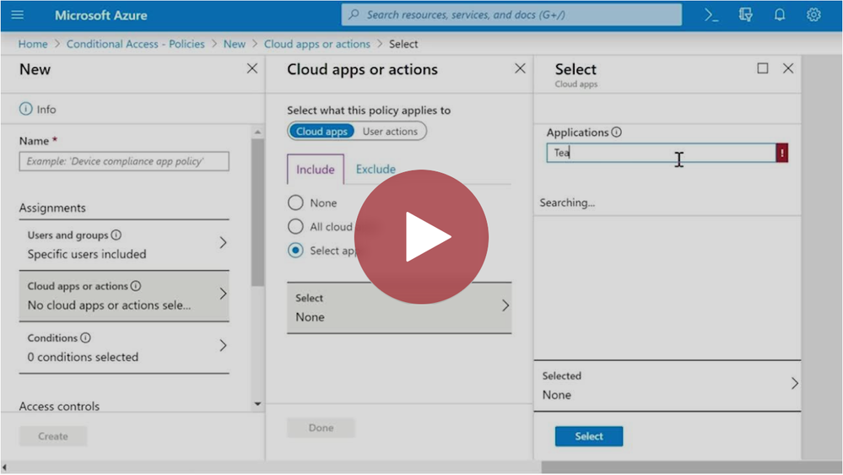Open the Select None app chooser row
The height and width of the screenshot is (475, 843).
coord(399,307)
